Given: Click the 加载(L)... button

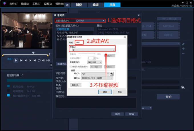Looking at the screenshot, I should pos(110,67).
